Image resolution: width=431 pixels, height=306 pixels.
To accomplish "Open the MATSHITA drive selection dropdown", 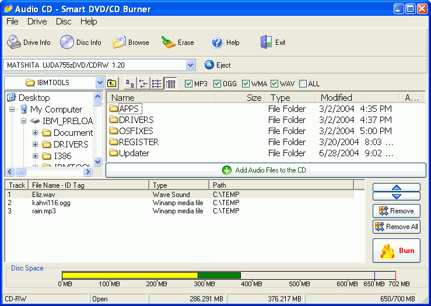I will [x=190, y=65].
